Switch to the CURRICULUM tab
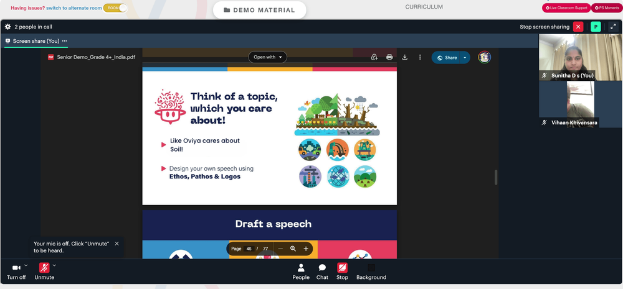623x289 pixels. click(424, 7)
